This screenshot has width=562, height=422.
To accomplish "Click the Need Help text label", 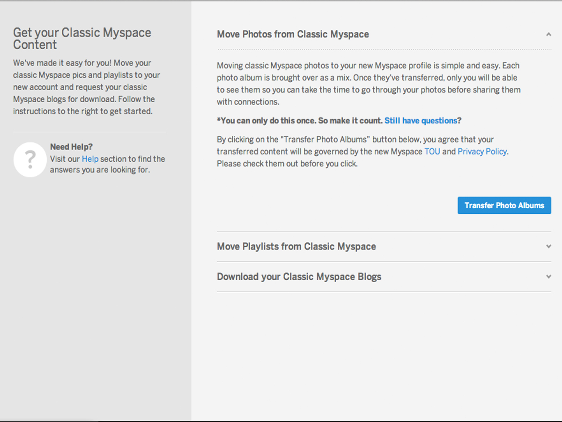I will 71,147.
